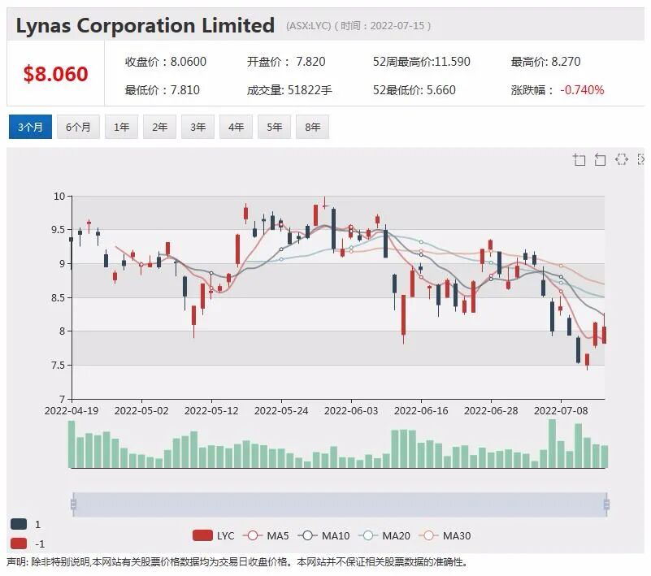651x576 pixels.
Task: Toggle the MA30 legend entry
Action: (445, 535)
